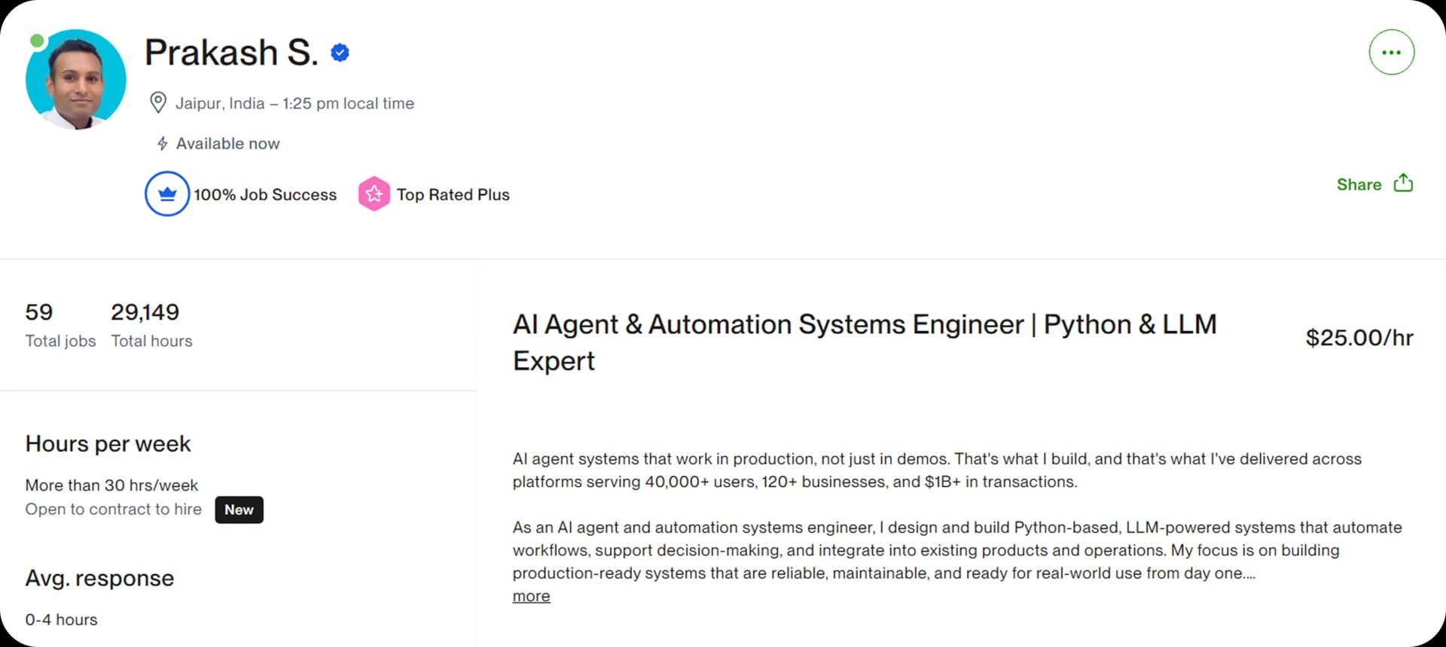Click the 59 Total jobs stat
Screen dimensions: 1446x647
[x=60, y=325]
